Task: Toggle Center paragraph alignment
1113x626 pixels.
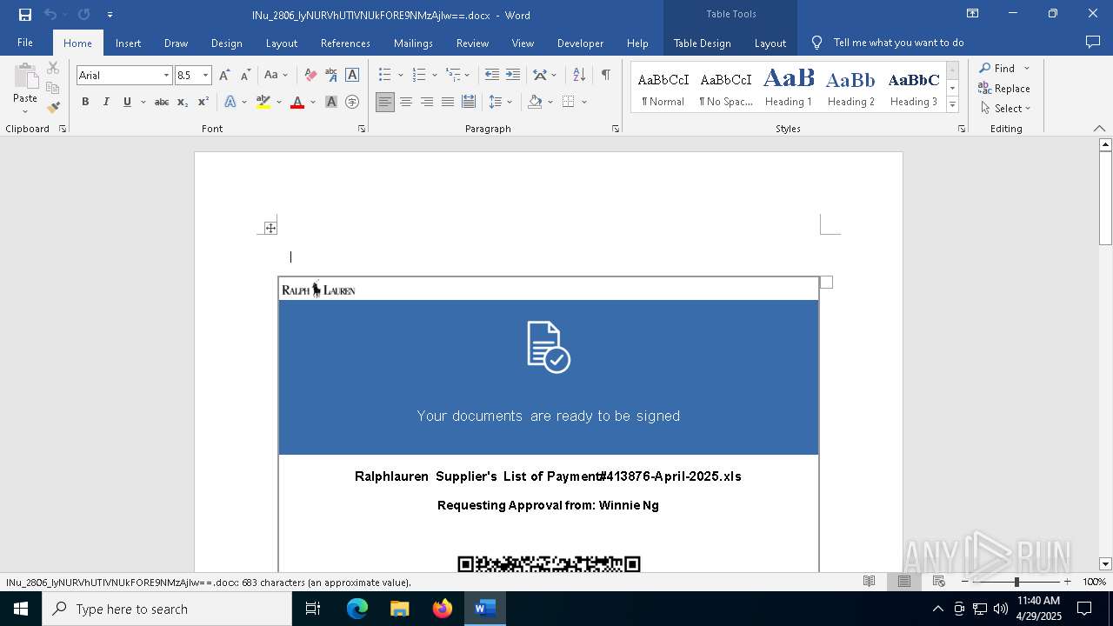Action: coord(406,102)
